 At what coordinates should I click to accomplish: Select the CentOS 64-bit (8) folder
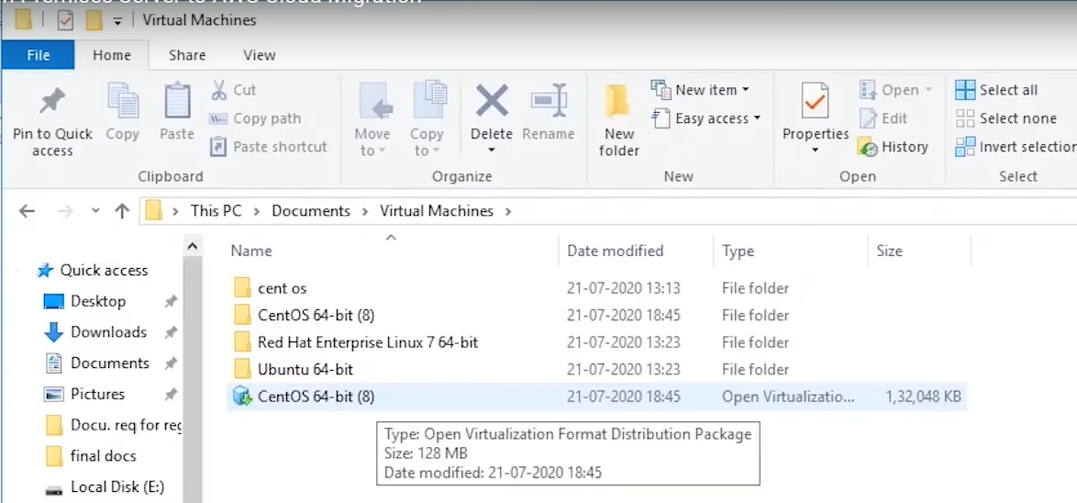tap(305, 316)
